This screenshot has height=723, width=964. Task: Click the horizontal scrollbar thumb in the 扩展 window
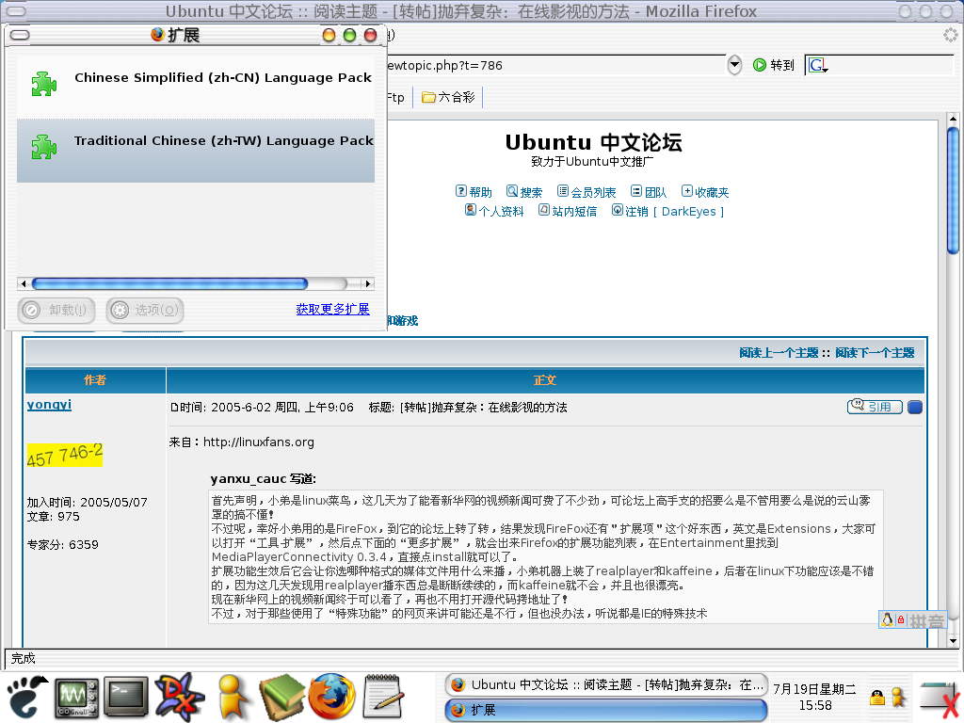[x=169, y=283]
